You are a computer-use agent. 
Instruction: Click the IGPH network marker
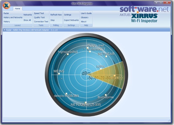pos(101,69)
